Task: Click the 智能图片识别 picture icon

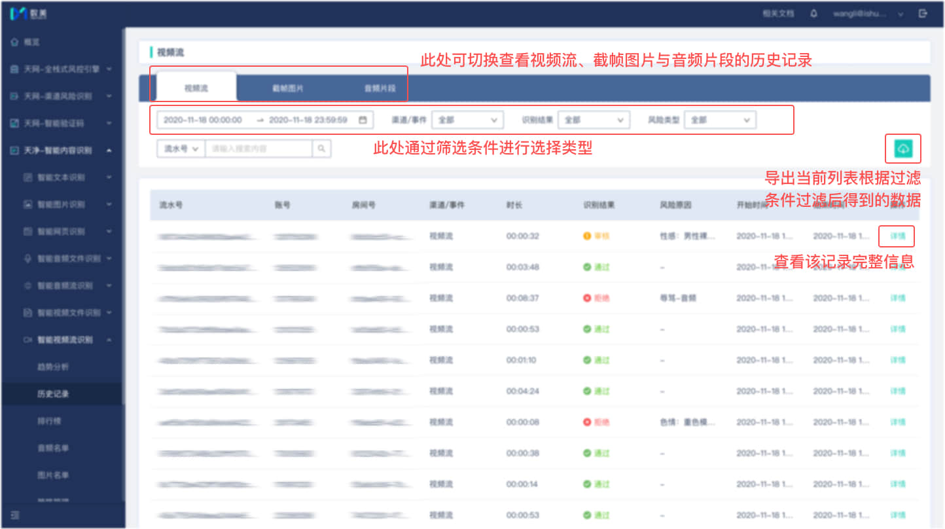Action: pos(27,204)
